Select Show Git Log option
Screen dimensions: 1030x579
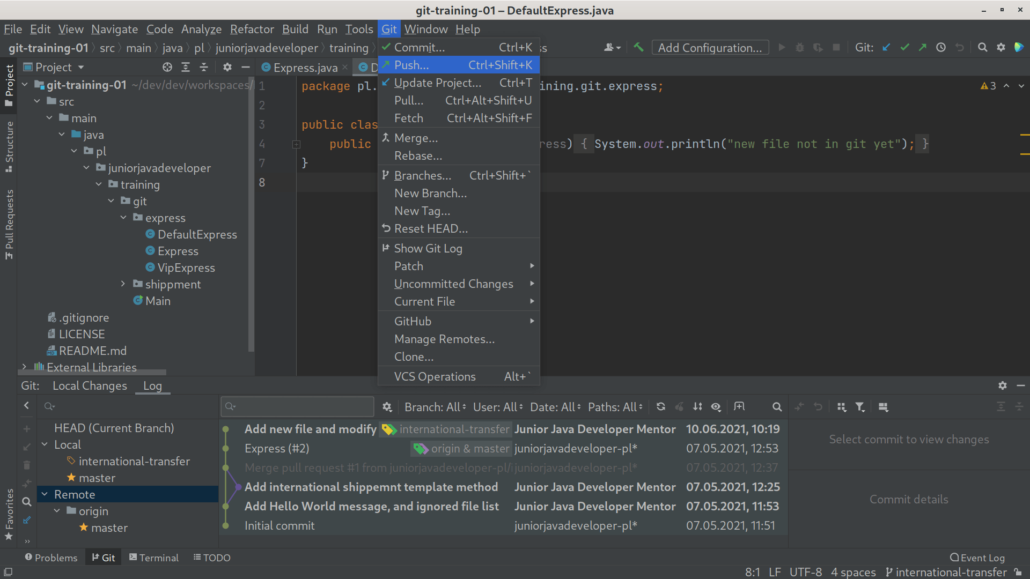(428, 248)
